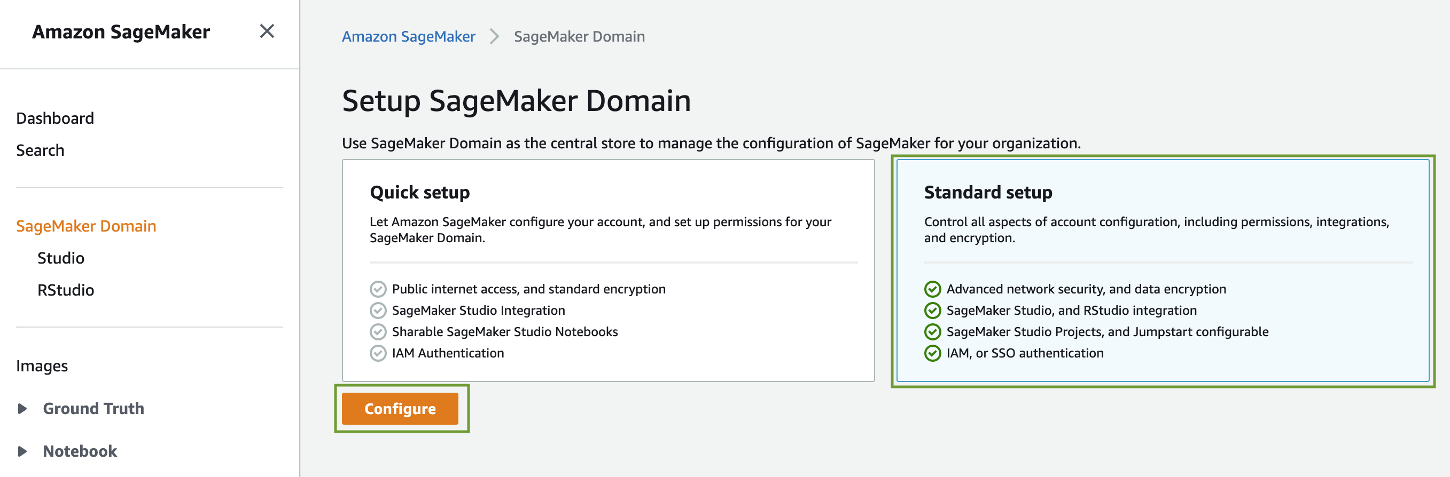Open Studio under SageMaker Domain

click(61, 258)
